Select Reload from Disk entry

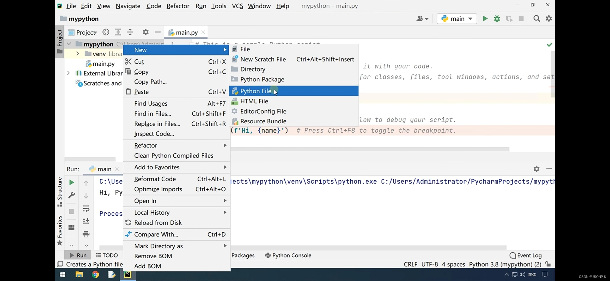pos(176,223)
